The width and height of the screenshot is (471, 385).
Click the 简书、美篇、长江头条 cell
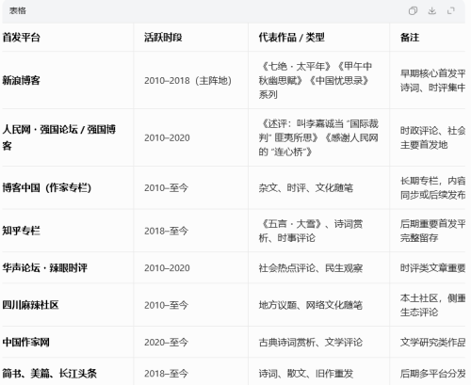pos(50,374)
